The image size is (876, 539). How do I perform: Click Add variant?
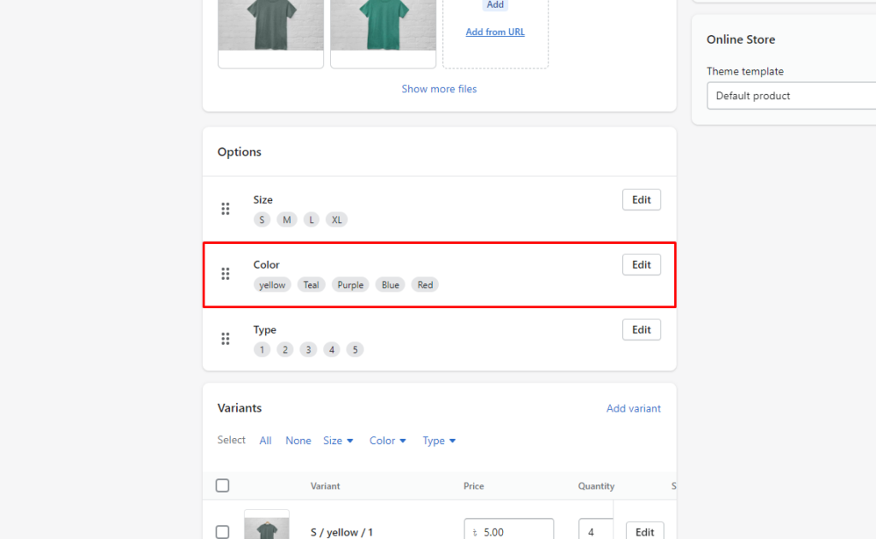[x=634, y=408]
